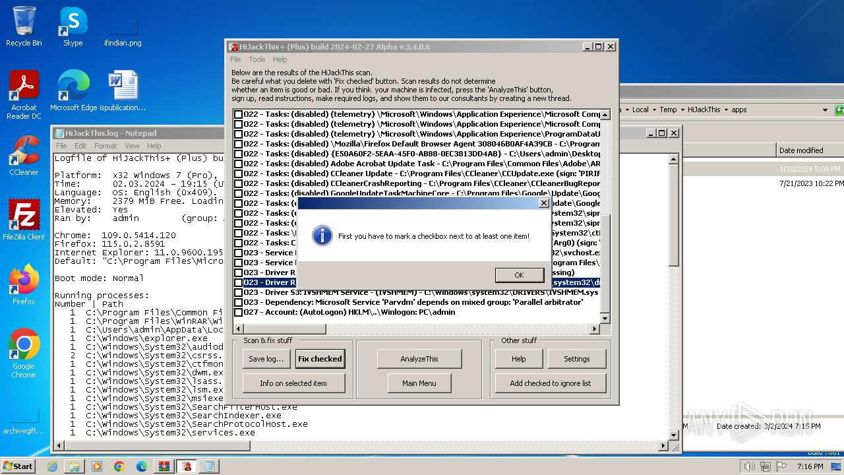Screen dimensions: 844x475
Task: Click the Fix checked button
Action: pyautogui.click(x=320, y=359)
